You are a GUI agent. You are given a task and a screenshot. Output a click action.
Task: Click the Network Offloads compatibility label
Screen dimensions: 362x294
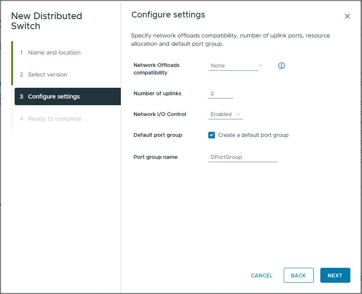[156, 69]
